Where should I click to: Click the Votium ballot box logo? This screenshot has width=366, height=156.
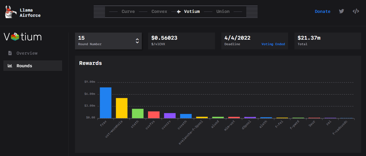coord(15,37)
